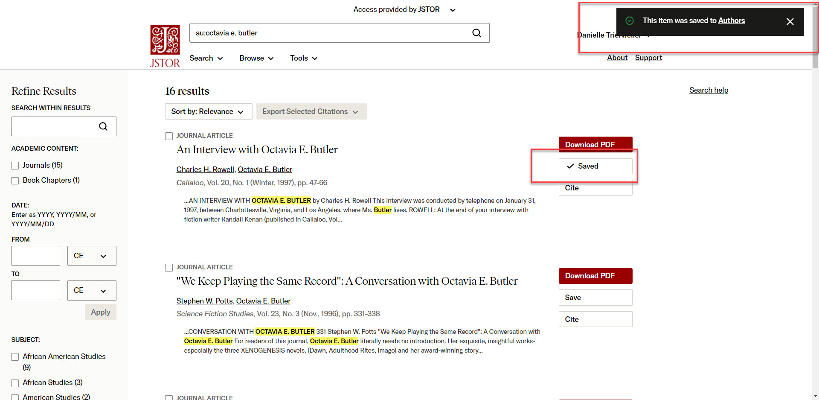
Task: Open the Authors link in the notification
Action: 732,20
